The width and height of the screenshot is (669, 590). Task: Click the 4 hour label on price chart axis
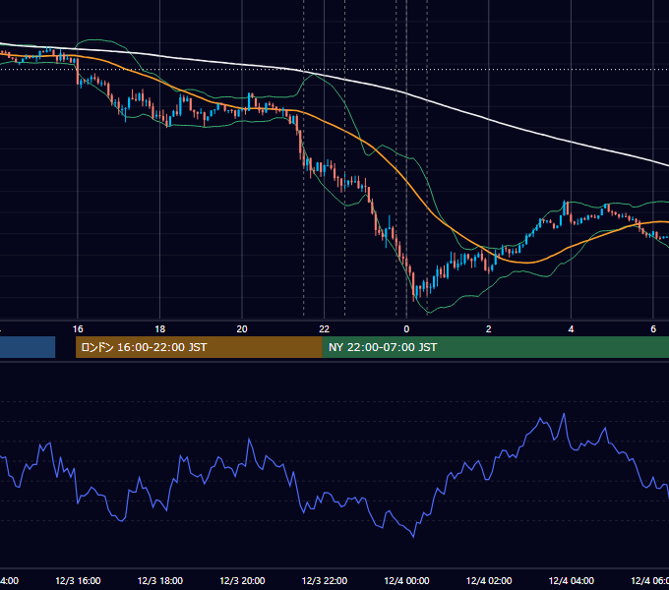tap(571, 329)
